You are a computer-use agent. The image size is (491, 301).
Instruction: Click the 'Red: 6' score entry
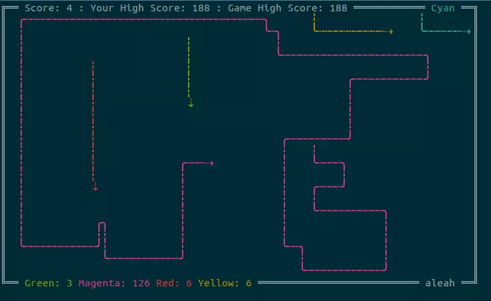tap(174, 283)
